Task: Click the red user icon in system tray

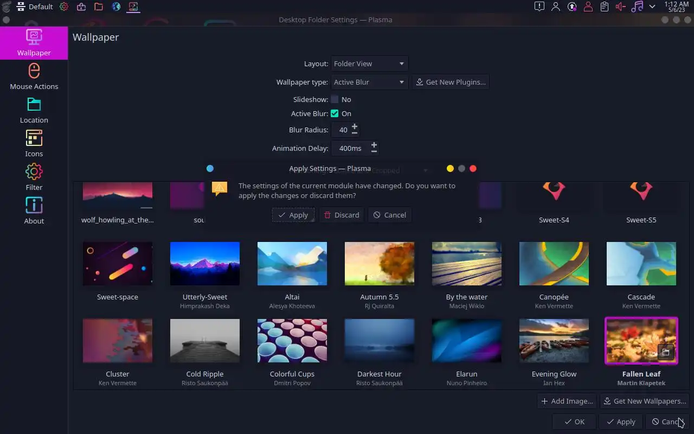Action: pyautogui.click(x=588, y=7)
